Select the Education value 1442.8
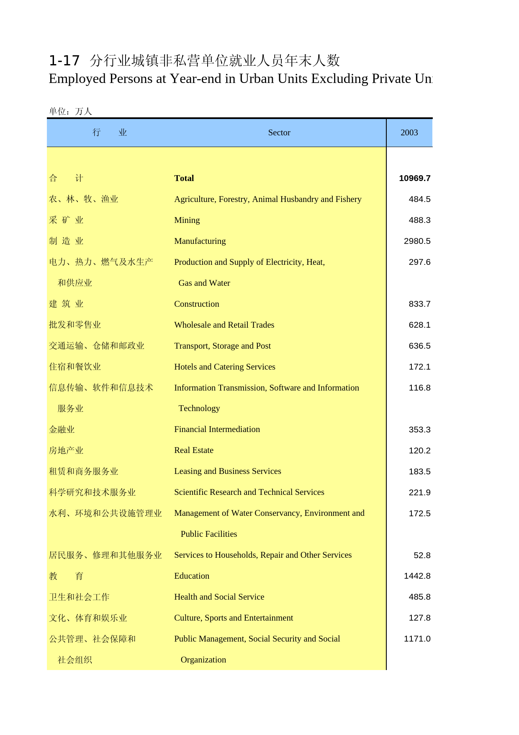 [x=417, y=576]
